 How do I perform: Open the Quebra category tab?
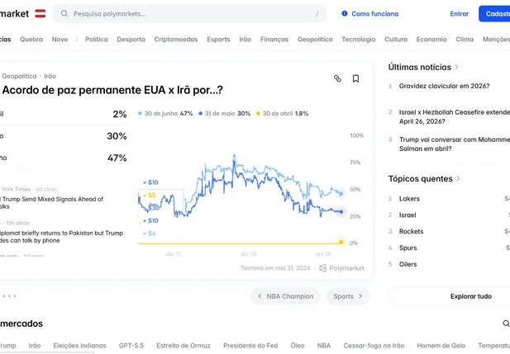31,40
